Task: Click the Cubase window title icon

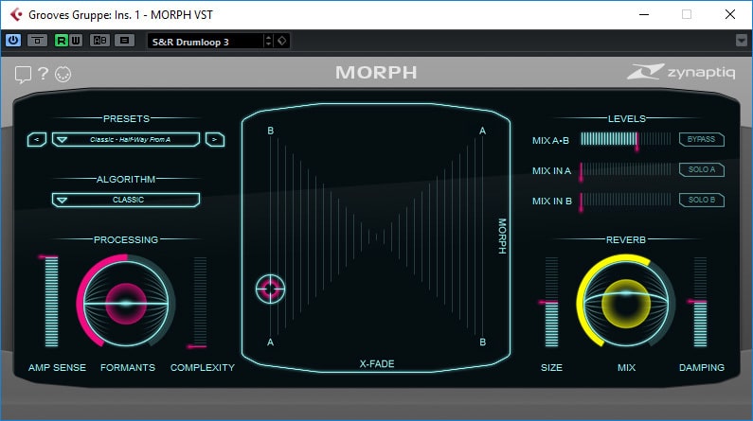Action: tap(16, 15)
